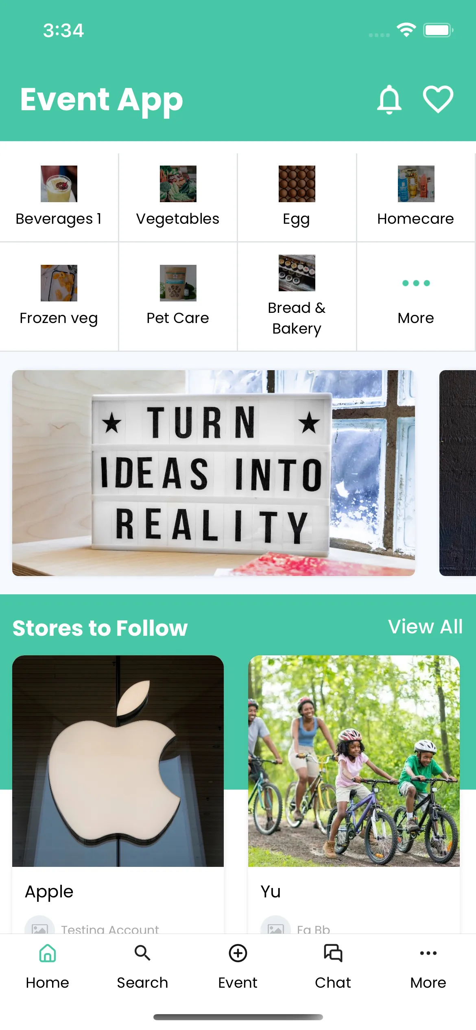Open the Pet Care category
476x1030 pixels.
pos(178,297)
